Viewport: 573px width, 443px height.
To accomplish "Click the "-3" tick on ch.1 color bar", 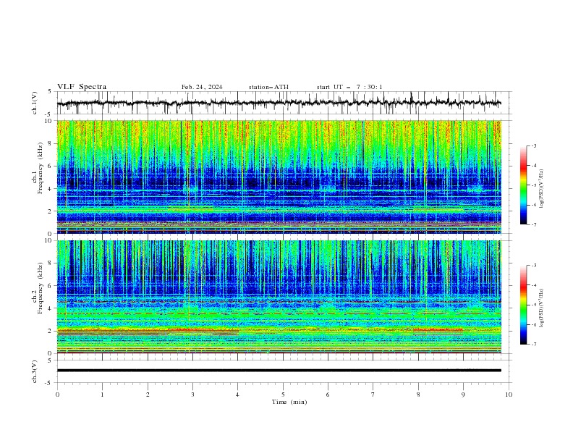I will pyautogui.click(x=534, y=145).
